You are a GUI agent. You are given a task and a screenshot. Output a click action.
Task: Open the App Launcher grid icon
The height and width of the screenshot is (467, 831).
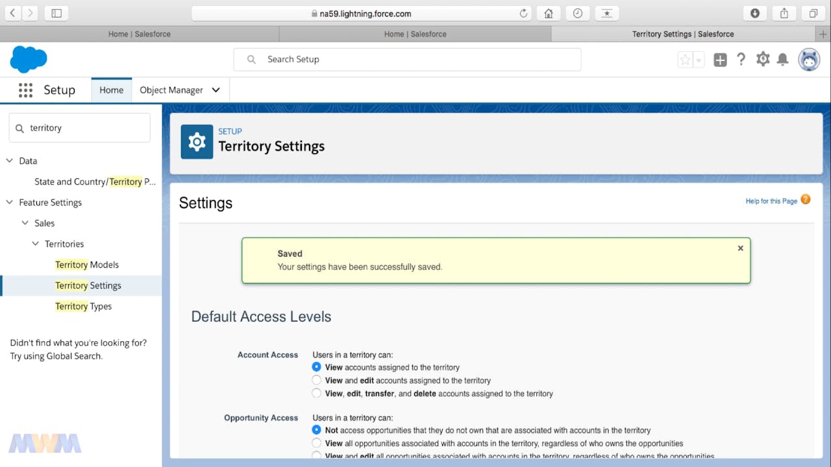25,90
